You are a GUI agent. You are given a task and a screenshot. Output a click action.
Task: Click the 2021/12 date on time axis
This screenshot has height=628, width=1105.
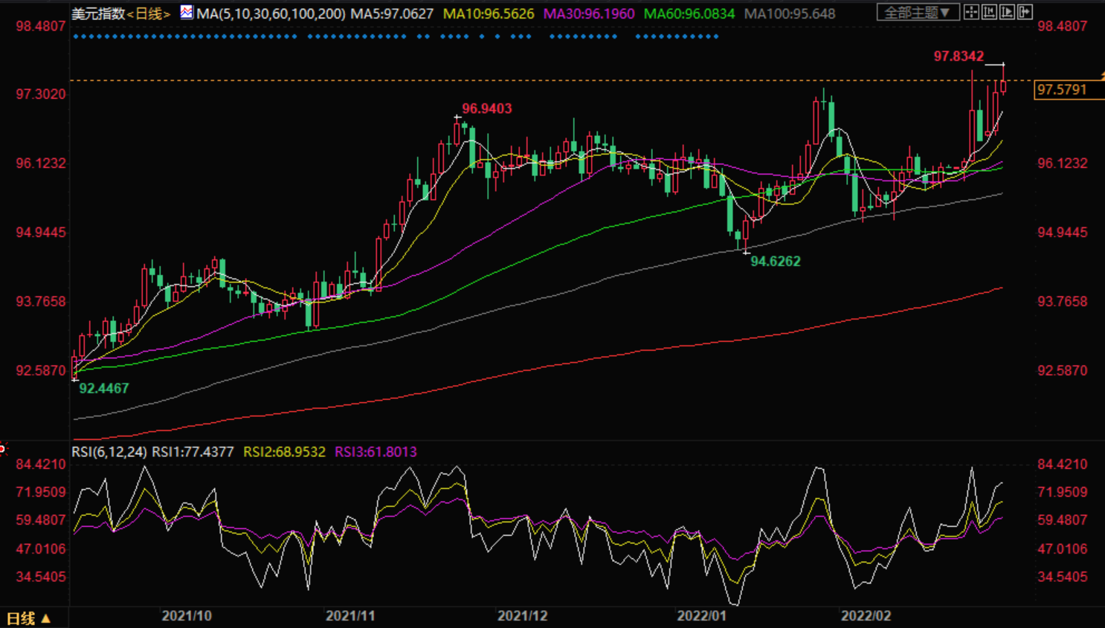point(522,616)
